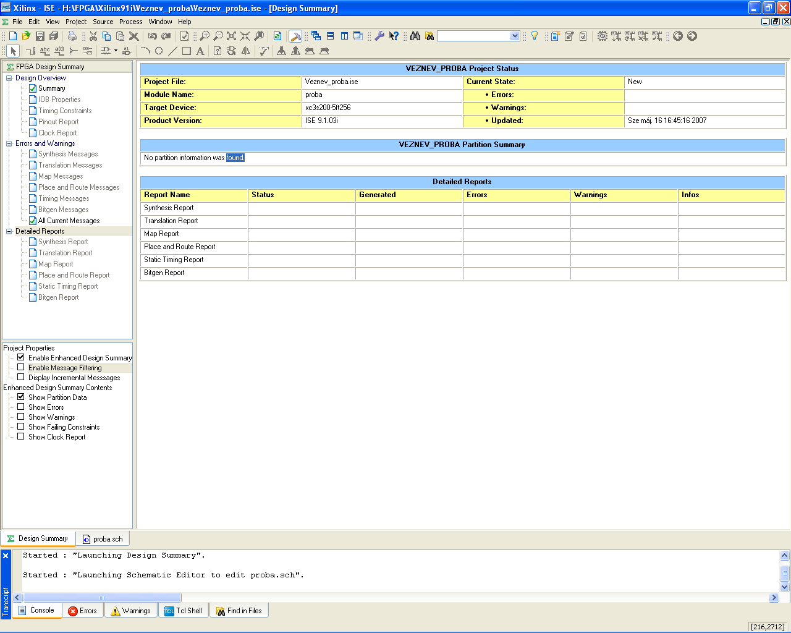The width and height of the screenshot is (791, 633).
Task: Open the Project menu
Action: [76, 22]
